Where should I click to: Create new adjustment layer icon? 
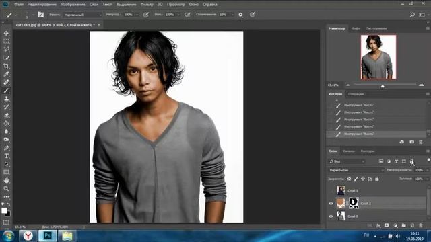(x=395, y=225)
